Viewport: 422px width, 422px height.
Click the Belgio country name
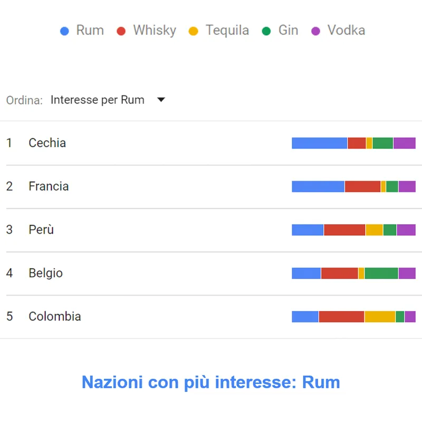tap(45, 273)
